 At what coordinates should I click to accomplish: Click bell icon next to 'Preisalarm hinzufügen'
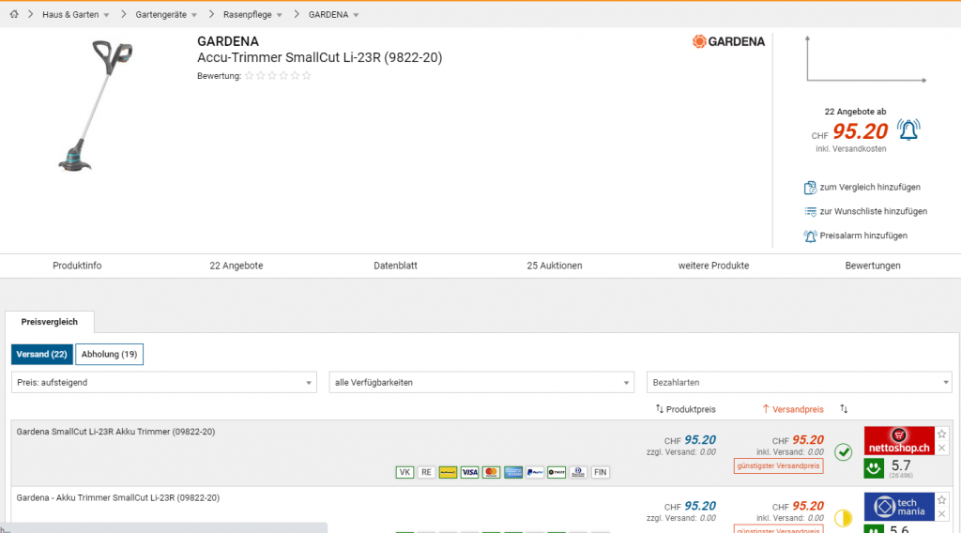coord(810,236)
